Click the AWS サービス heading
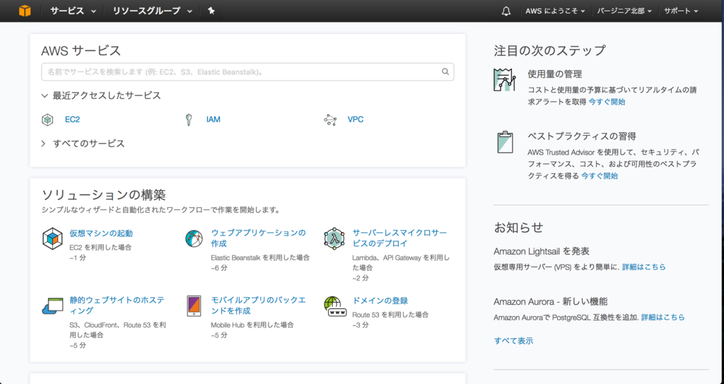This screenshot has height=384, width=724. 81,50
